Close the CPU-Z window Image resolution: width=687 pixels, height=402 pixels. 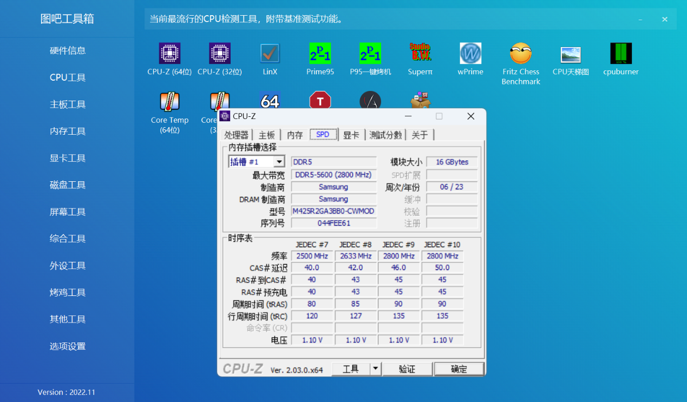tap(470, 116)
